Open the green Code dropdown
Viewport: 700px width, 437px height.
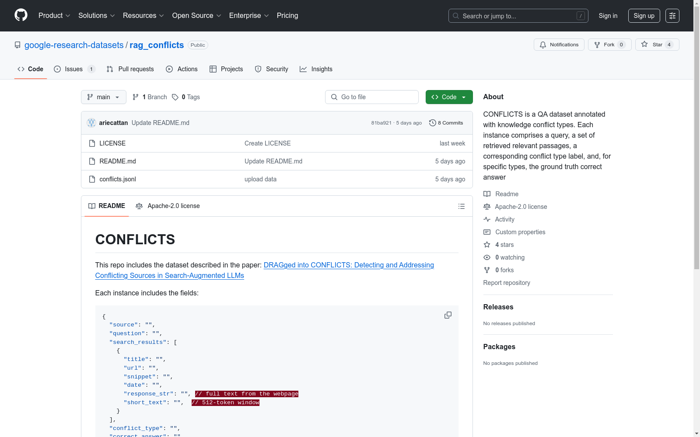coord(449,97)
